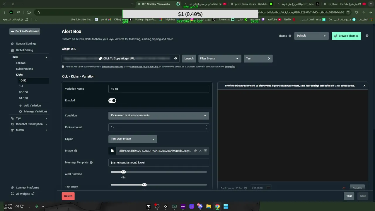375x211 pixels.
Task: Select the 1-9 variation
Action: (21, 86)
